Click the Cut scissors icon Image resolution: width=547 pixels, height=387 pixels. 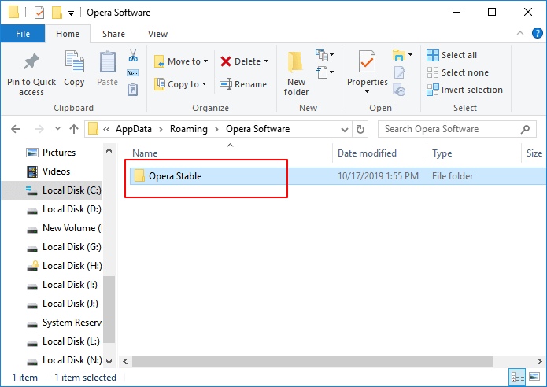tap(133, 56)
